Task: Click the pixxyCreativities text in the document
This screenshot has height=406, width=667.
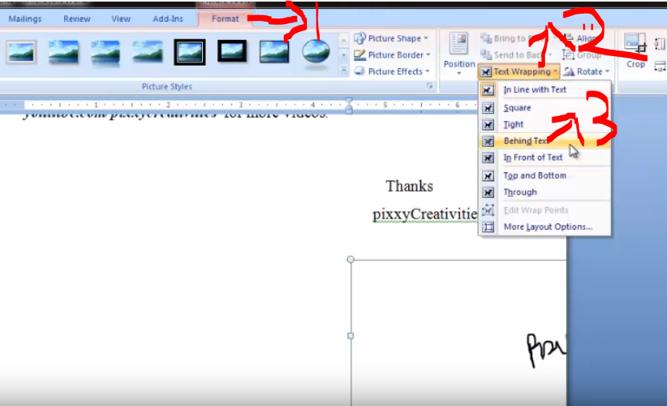Action: tap(425, 214)
